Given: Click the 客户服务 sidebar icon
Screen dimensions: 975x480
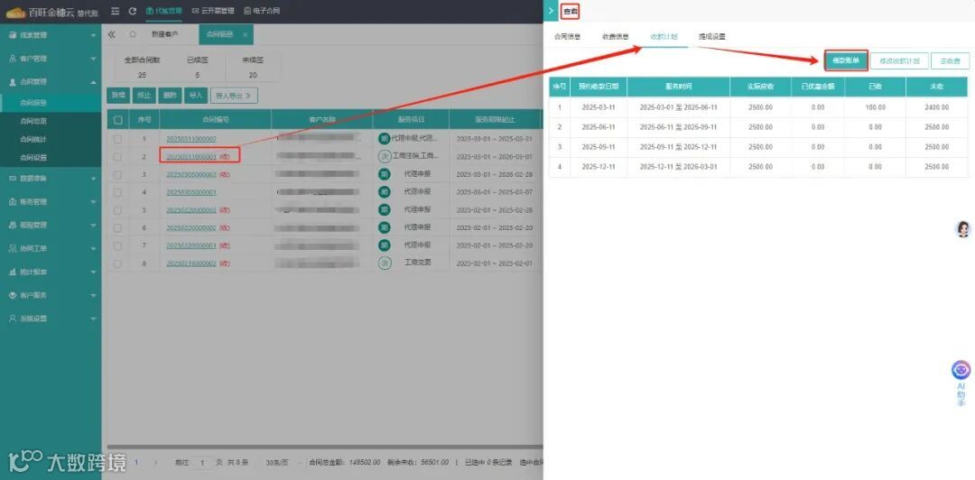Looking at the screenshot, I should click(13, 295).
